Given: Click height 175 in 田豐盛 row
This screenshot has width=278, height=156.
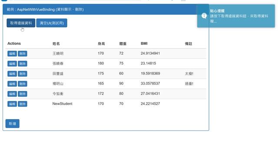Looking at the screenshot, I should coord(101,73).
